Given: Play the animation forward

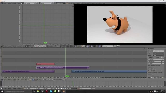Looking at the screenshot, I should click(62, 88).
